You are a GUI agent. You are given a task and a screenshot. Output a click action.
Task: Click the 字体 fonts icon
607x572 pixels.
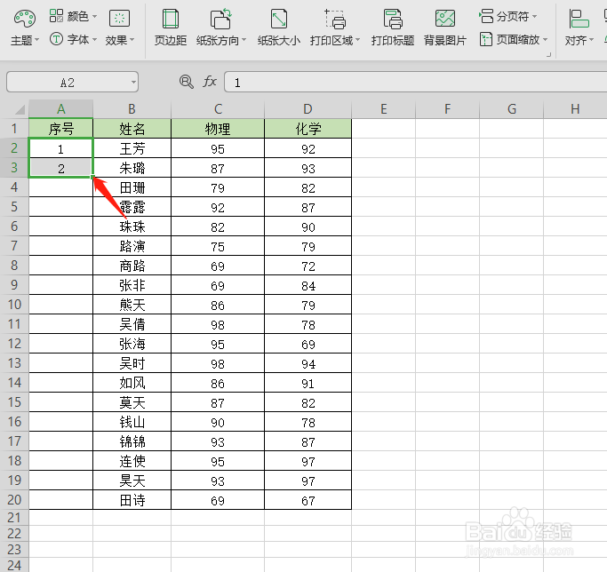pos(56,39)
